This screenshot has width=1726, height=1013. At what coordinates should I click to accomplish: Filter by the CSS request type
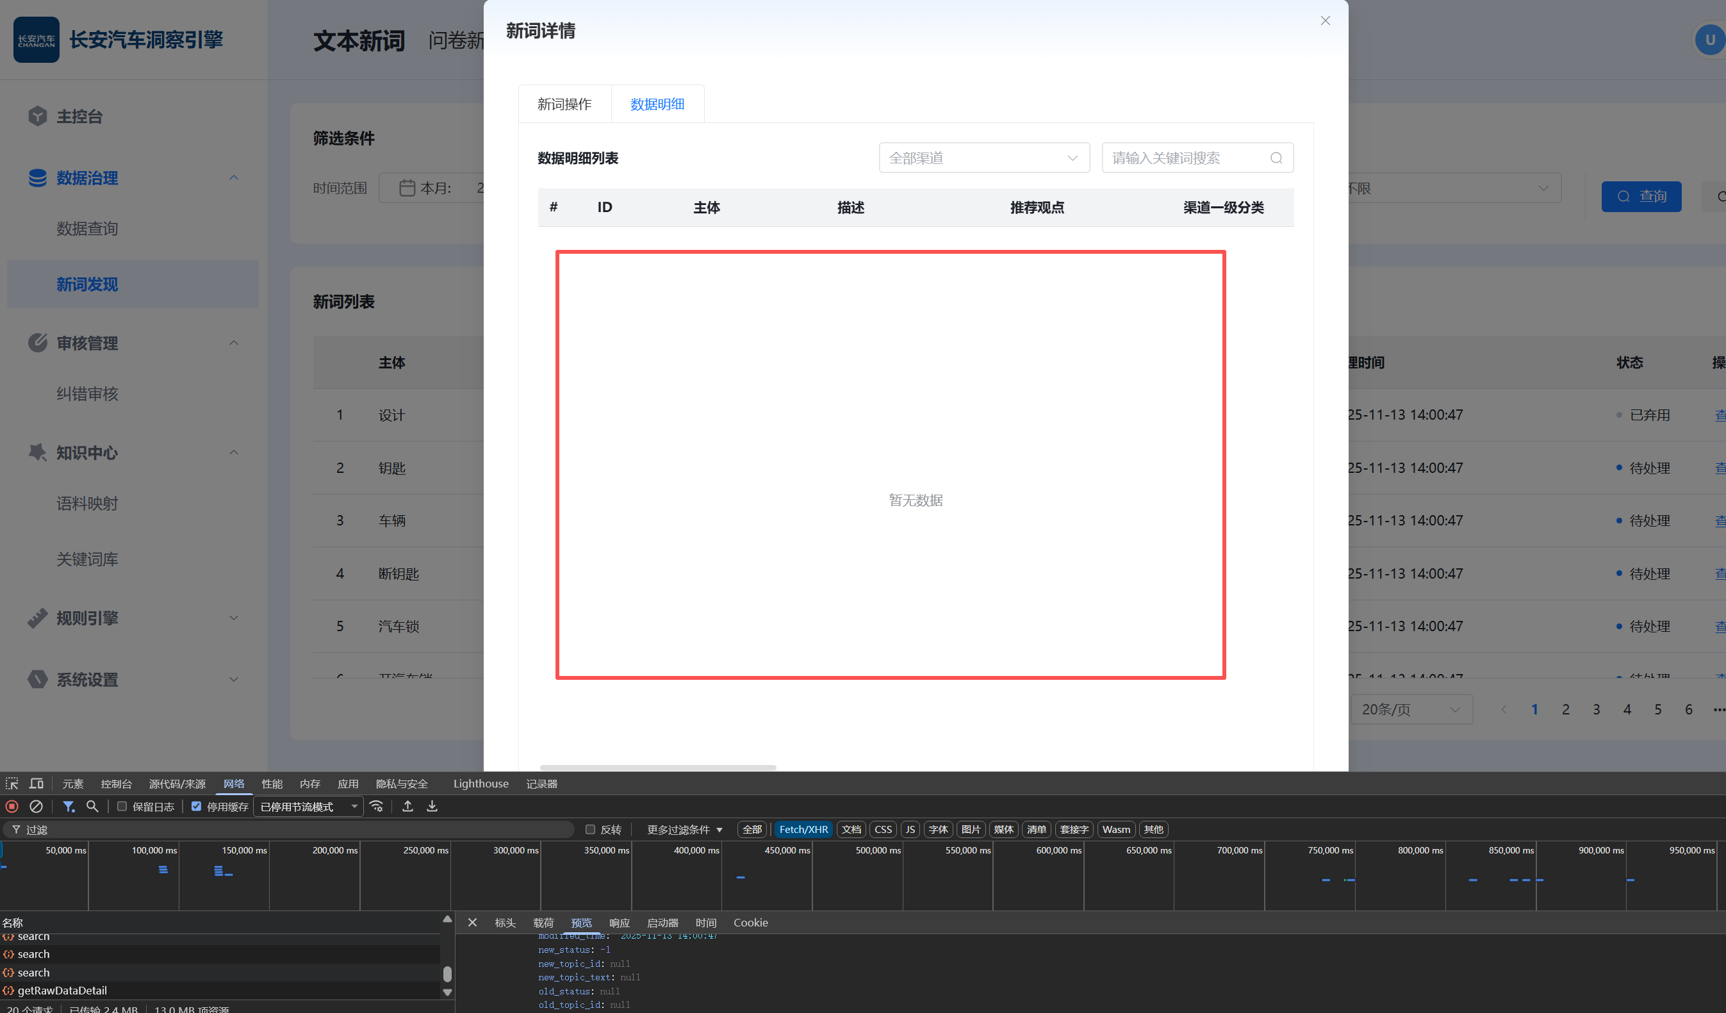[883, 830]
